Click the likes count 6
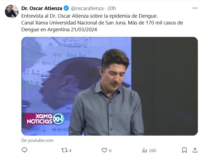Viewport: 203px width, 157px height. [110, 150]
